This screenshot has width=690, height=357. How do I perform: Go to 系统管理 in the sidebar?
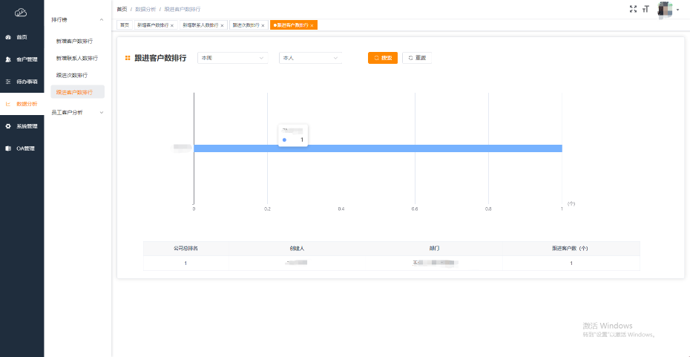click(27, 126)
